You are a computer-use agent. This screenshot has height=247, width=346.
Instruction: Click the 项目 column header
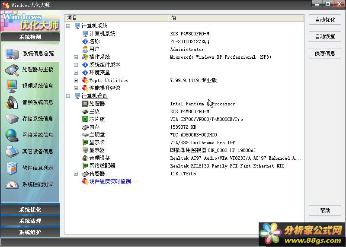(x=116, y=18)
